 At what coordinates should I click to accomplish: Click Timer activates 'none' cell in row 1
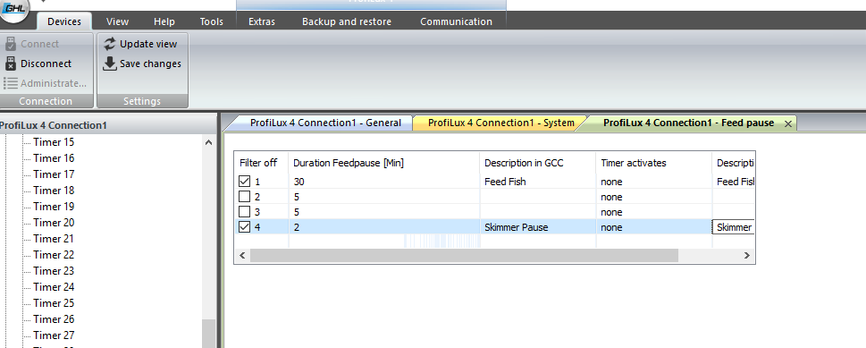click(x=654, y=181)
